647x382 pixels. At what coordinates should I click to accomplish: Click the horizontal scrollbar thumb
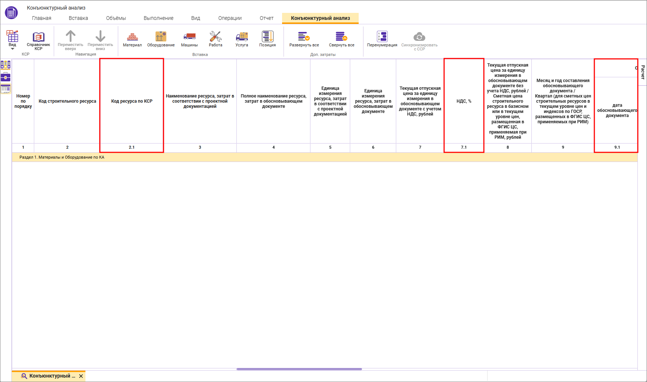pyautogui.click(x=299, y=369)
